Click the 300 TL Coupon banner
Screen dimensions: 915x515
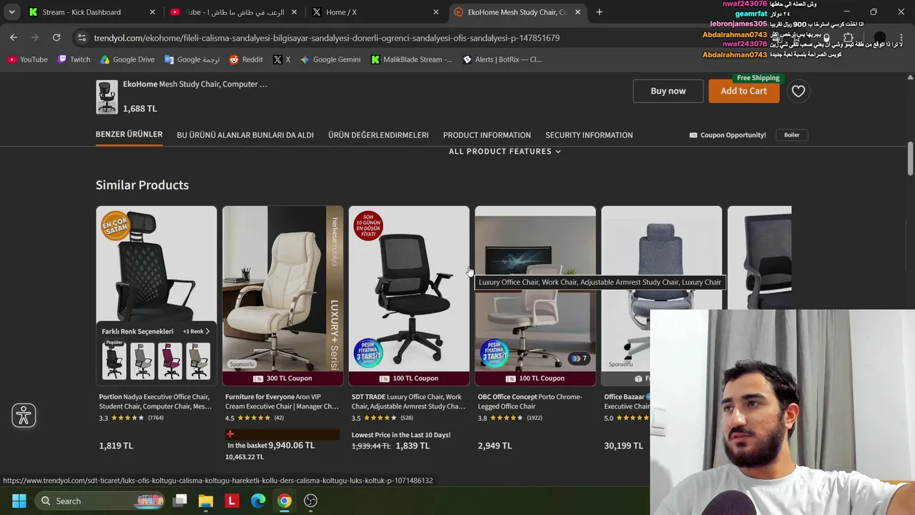pos(282,378)
